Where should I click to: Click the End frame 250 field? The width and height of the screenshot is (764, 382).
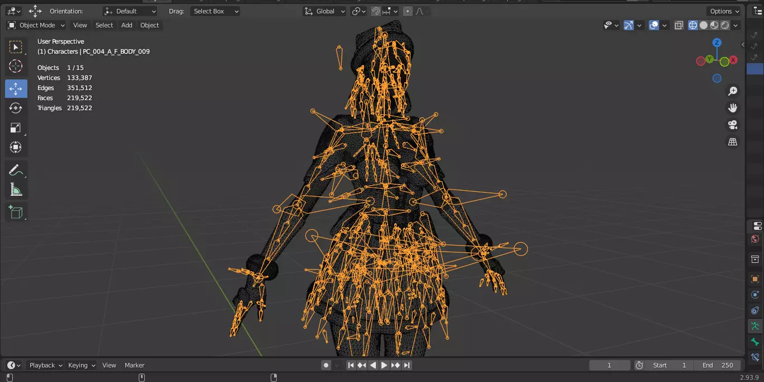718,365
